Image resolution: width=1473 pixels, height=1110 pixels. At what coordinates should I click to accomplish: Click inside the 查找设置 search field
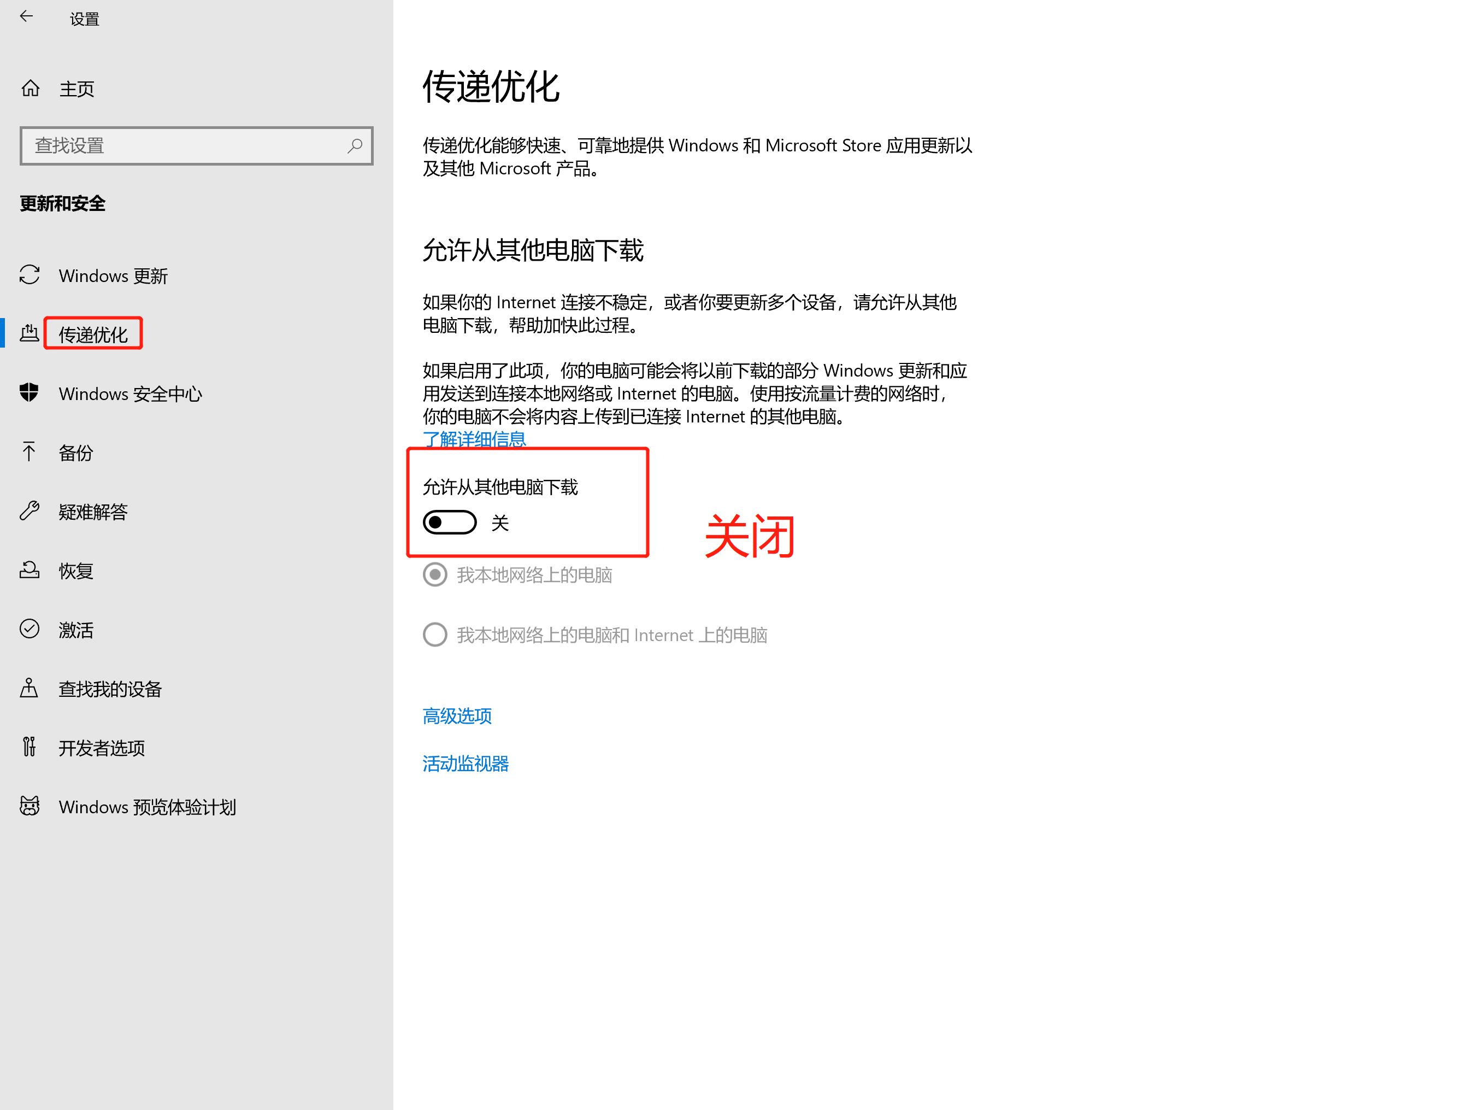pyautogui.click(x=167, y=145)
